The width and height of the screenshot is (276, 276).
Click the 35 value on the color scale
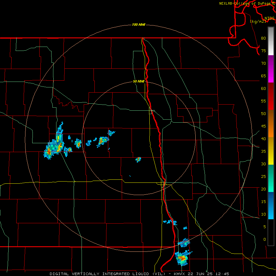click(263, 151)
